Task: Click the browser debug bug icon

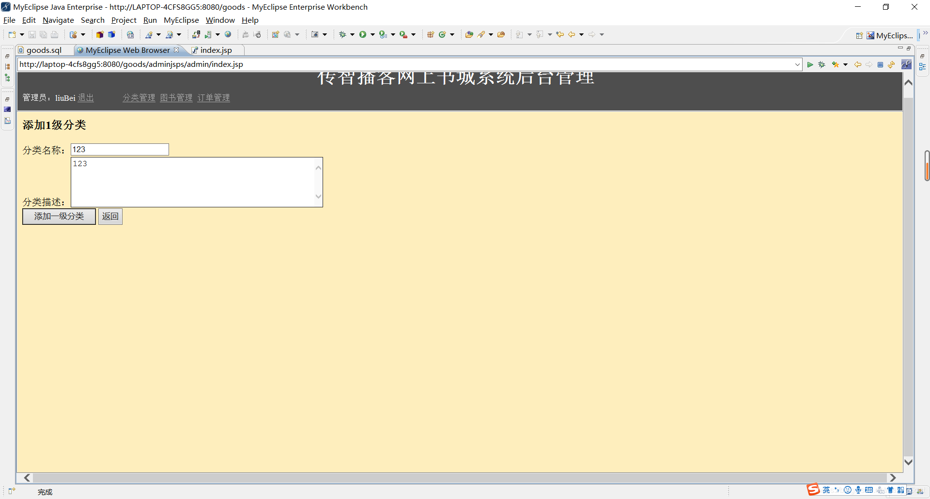Action: [822, 64]
